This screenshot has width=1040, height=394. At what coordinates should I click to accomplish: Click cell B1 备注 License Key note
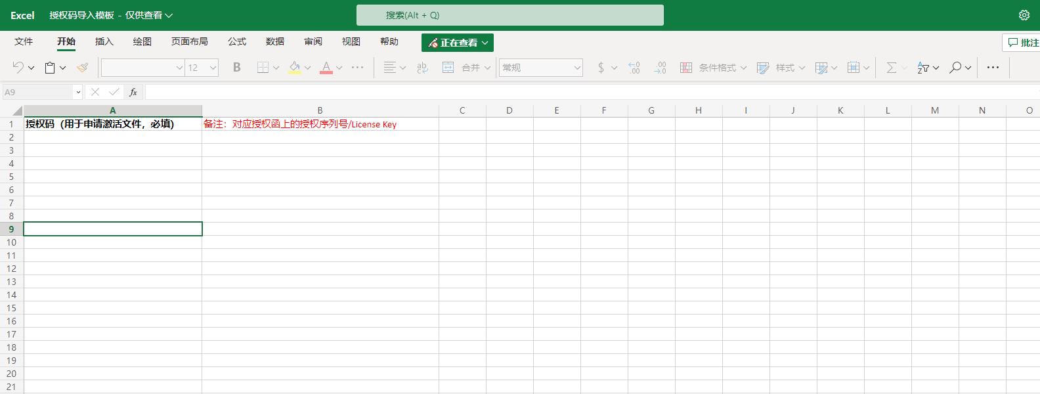point(300,123)
